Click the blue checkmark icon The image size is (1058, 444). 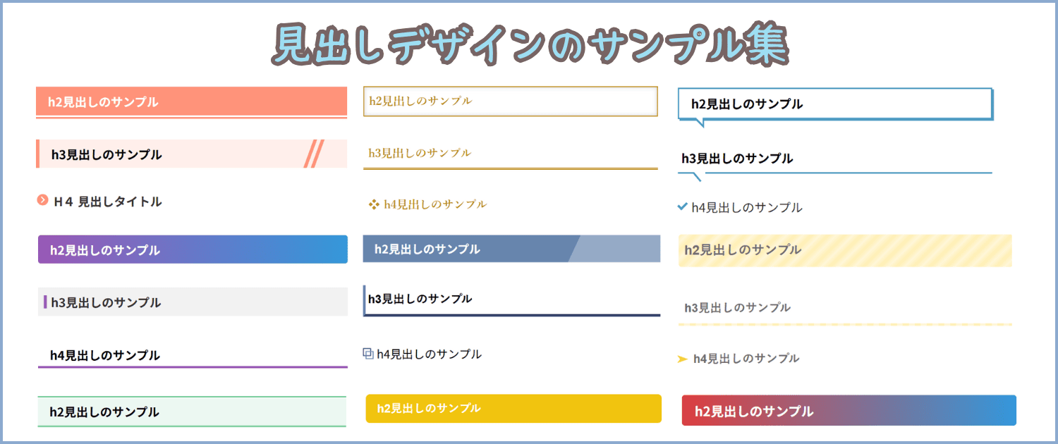(682, 206)
